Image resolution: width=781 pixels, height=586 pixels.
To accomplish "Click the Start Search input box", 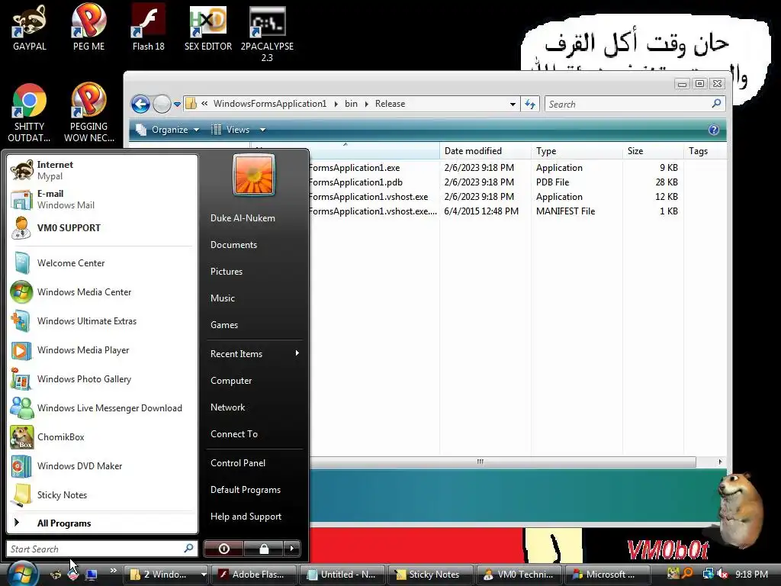I will click(x=101, y=549).
